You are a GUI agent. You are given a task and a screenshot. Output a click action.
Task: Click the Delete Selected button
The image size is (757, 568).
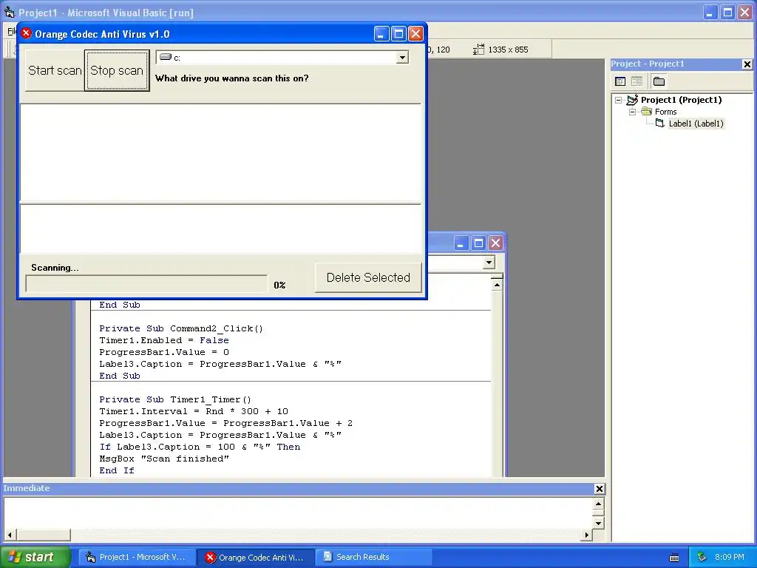pyautogui.click(x=368, y=277)
